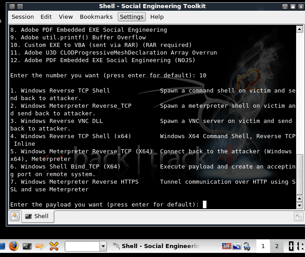Image resolution: width=305 pixels, height=257 pixels.
Task: Open the Settings menu
Action: tap(132, 17)
